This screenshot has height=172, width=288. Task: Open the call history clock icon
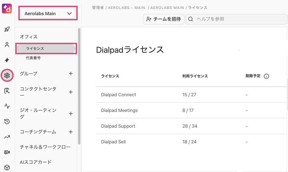[7, 121]
